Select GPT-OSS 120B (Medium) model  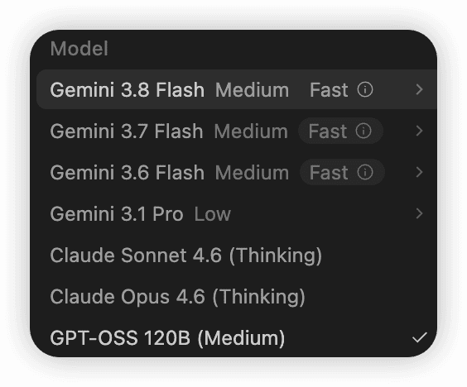tap(237, 337)
